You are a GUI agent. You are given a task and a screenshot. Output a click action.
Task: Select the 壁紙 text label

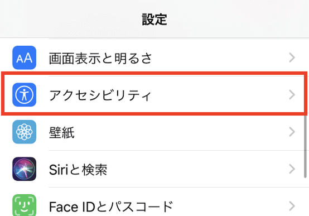pos(62,132)
